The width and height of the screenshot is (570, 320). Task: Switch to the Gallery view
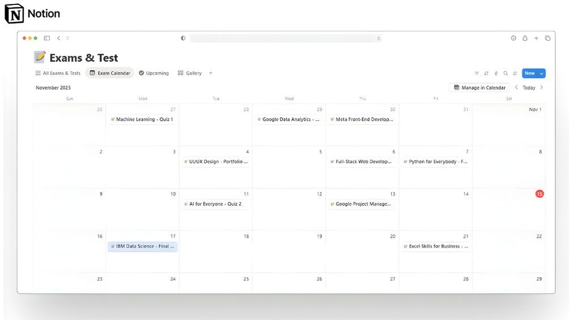(189, 73)
